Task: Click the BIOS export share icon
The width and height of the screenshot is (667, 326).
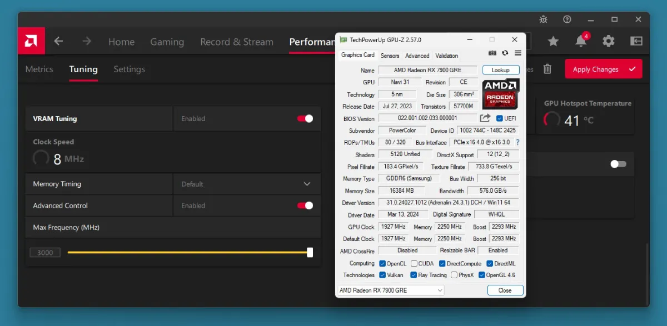Action: click(x=485, y=118)
